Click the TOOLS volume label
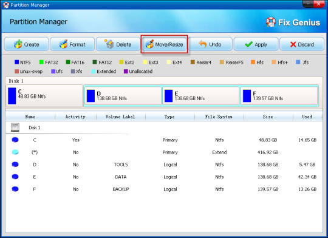 click(x=121, y=165)
